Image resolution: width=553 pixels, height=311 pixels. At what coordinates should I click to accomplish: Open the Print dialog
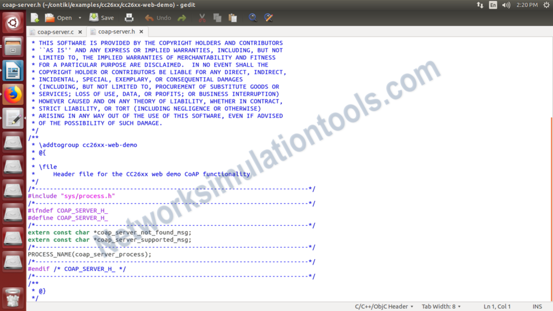(x=129, y=17)
